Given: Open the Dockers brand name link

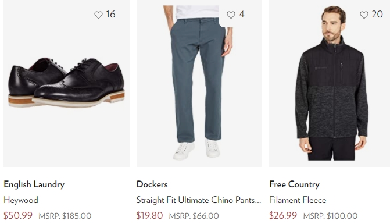Looking at the screenshot, I should tap(152, 184).
